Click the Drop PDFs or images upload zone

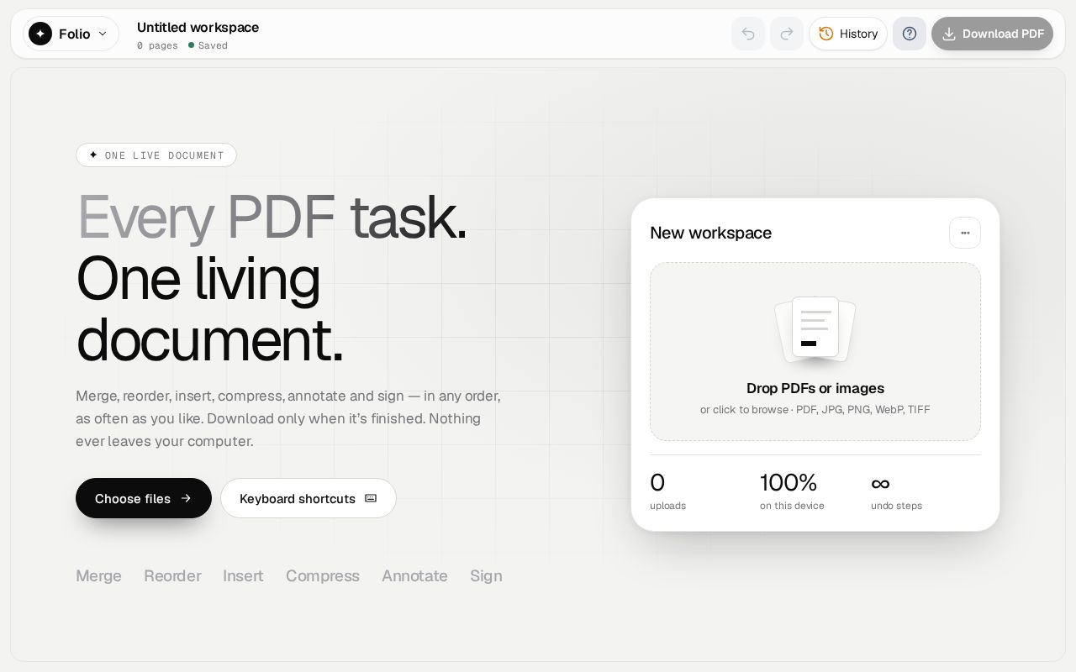[x=815, y=351]
